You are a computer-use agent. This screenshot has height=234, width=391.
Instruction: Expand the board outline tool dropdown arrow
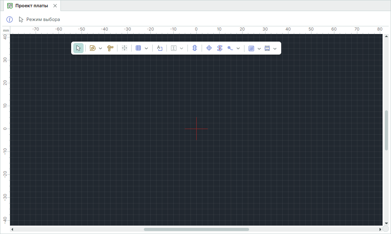tap(101, 48)
